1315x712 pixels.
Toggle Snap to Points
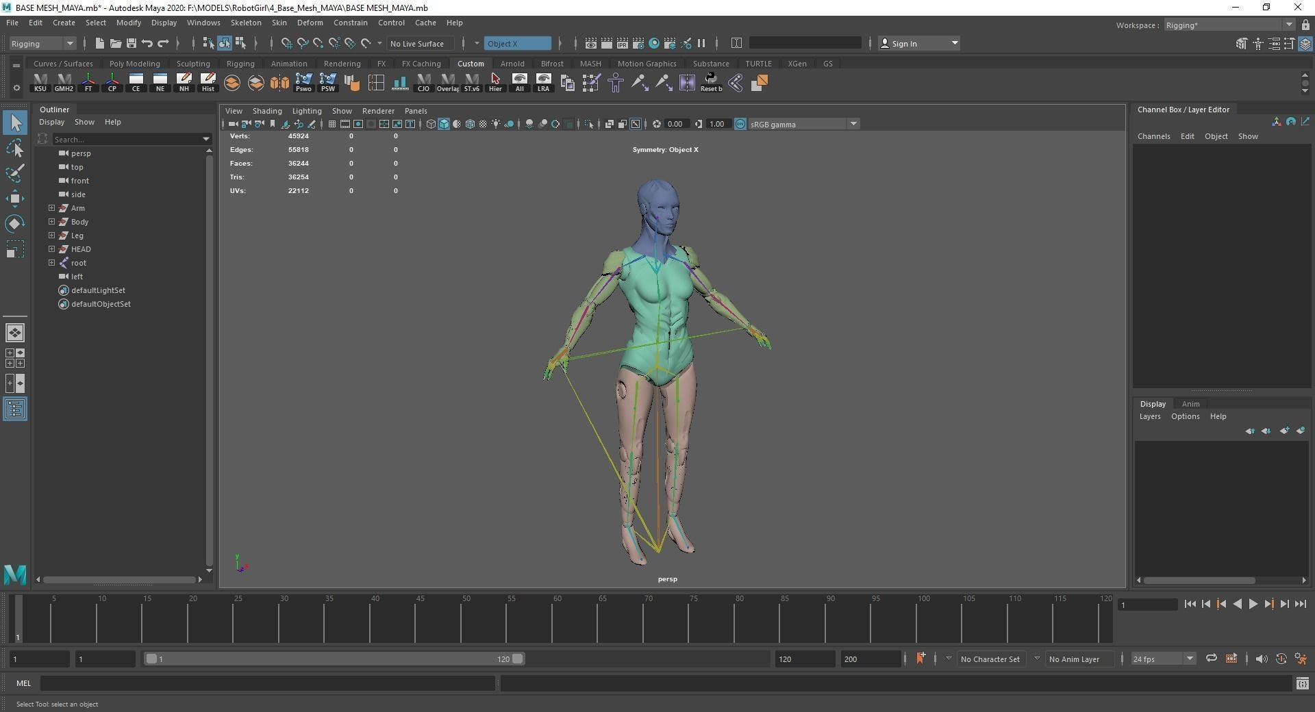318,43
